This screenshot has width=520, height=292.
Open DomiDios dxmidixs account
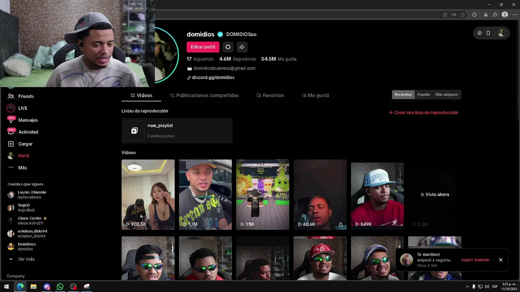point(22,247)
